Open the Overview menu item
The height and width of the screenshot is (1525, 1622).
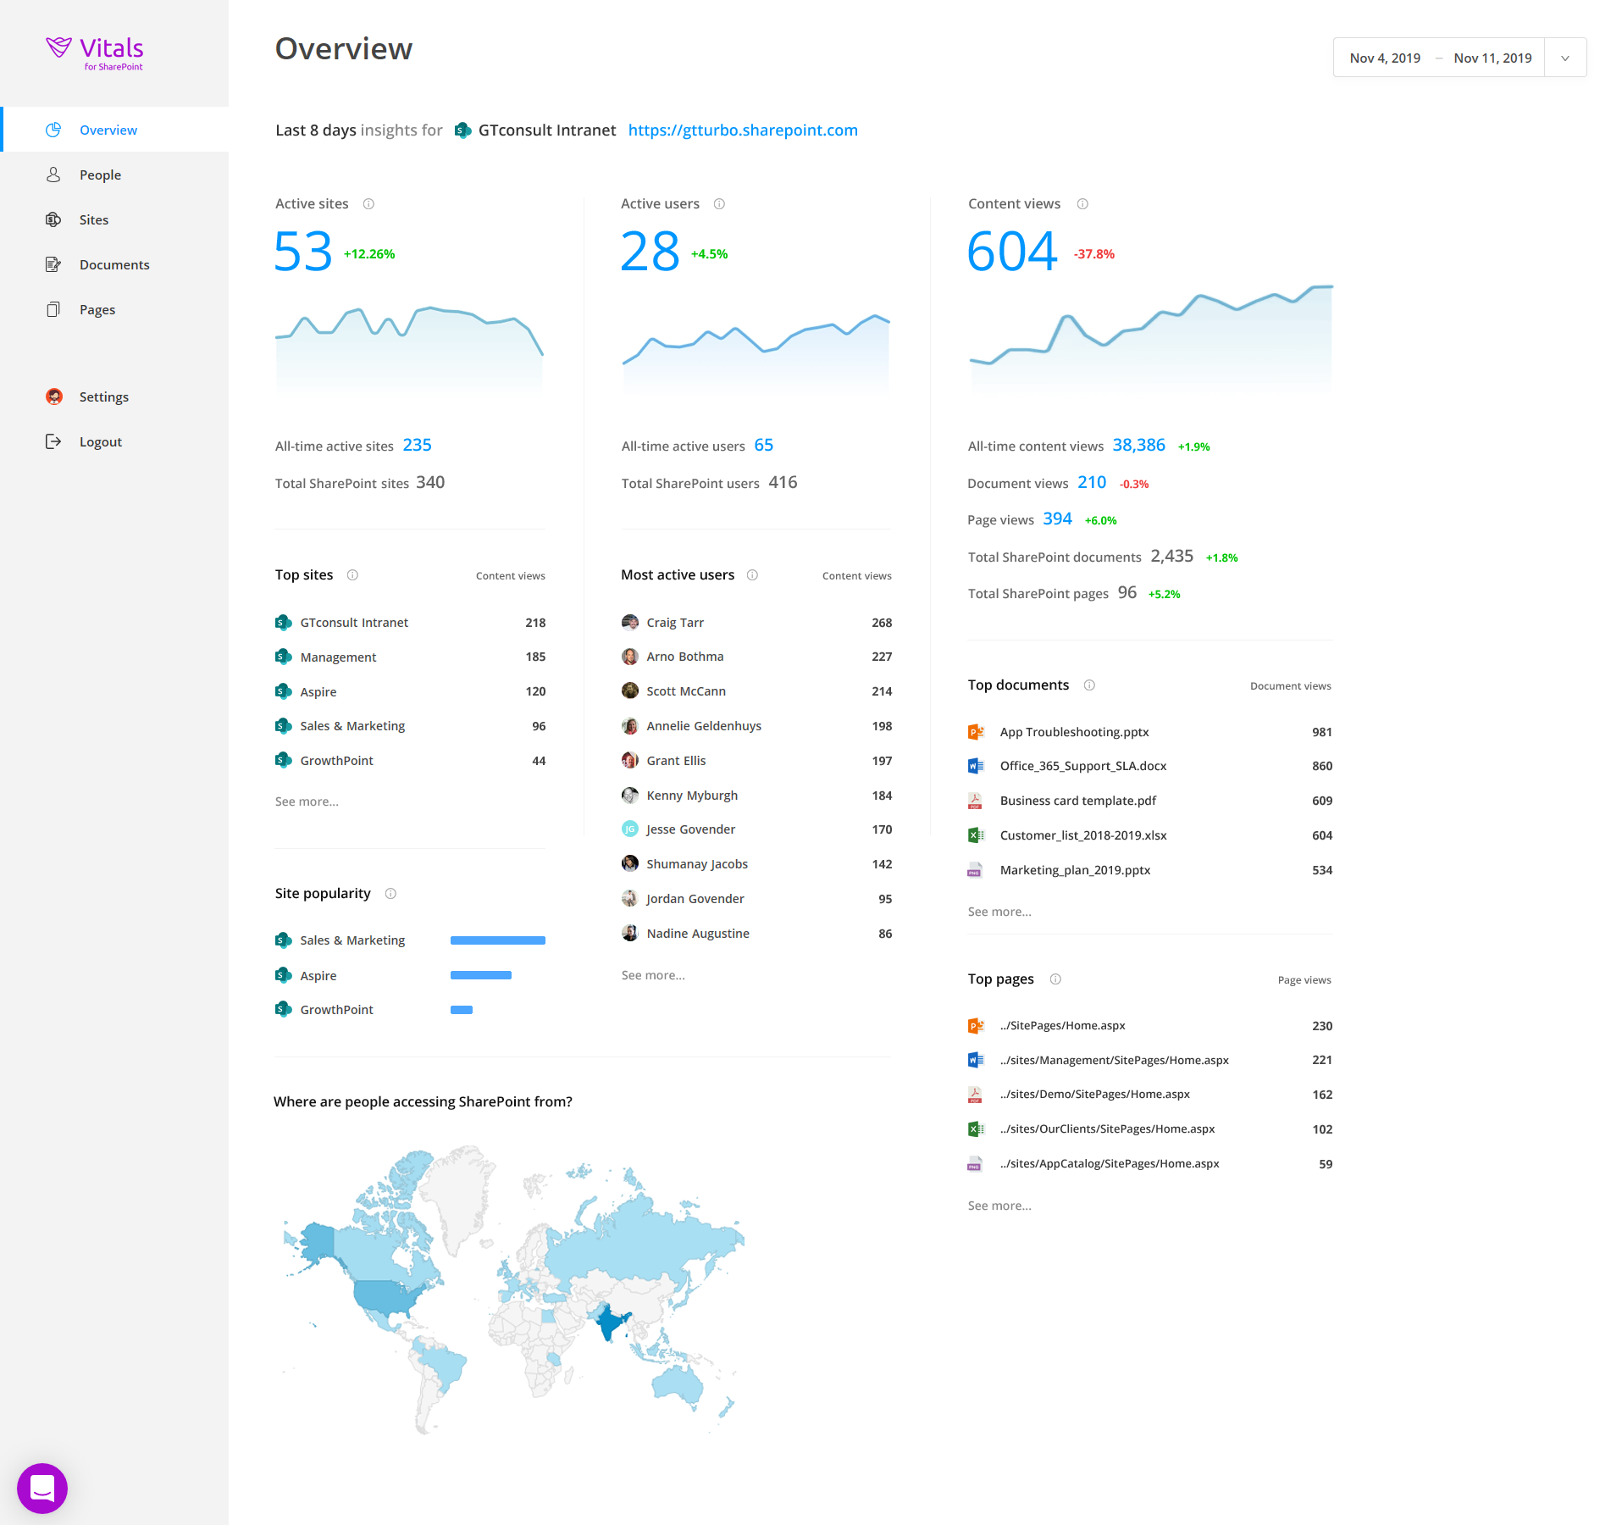click(114, 130)
